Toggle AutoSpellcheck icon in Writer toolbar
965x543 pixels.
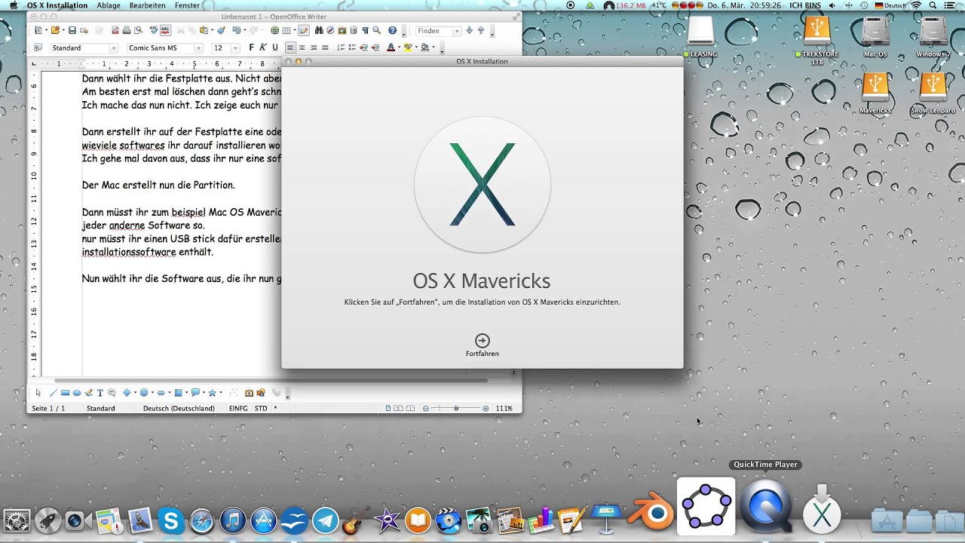click(x=165, y=30)
